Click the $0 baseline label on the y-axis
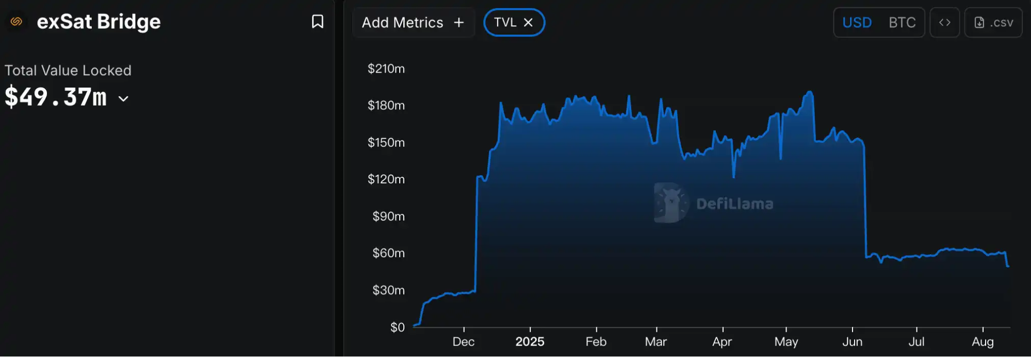Image resolution: width=1031 pixels, height=357 pixels. (x=397, y=327)
